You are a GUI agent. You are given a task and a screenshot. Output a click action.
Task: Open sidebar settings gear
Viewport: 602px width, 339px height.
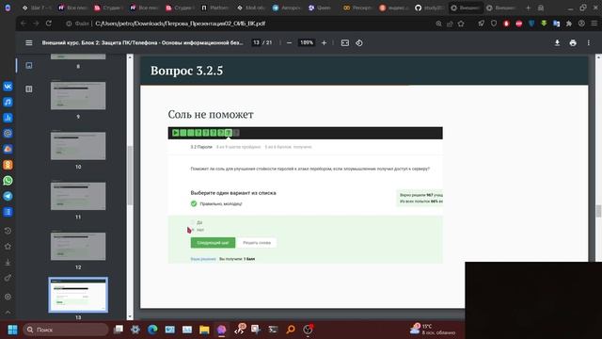point(8,297)
